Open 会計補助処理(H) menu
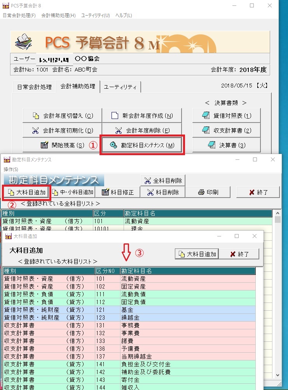 tap(58, 16)
